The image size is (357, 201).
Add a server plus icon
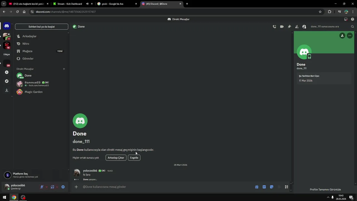(7, 72)
